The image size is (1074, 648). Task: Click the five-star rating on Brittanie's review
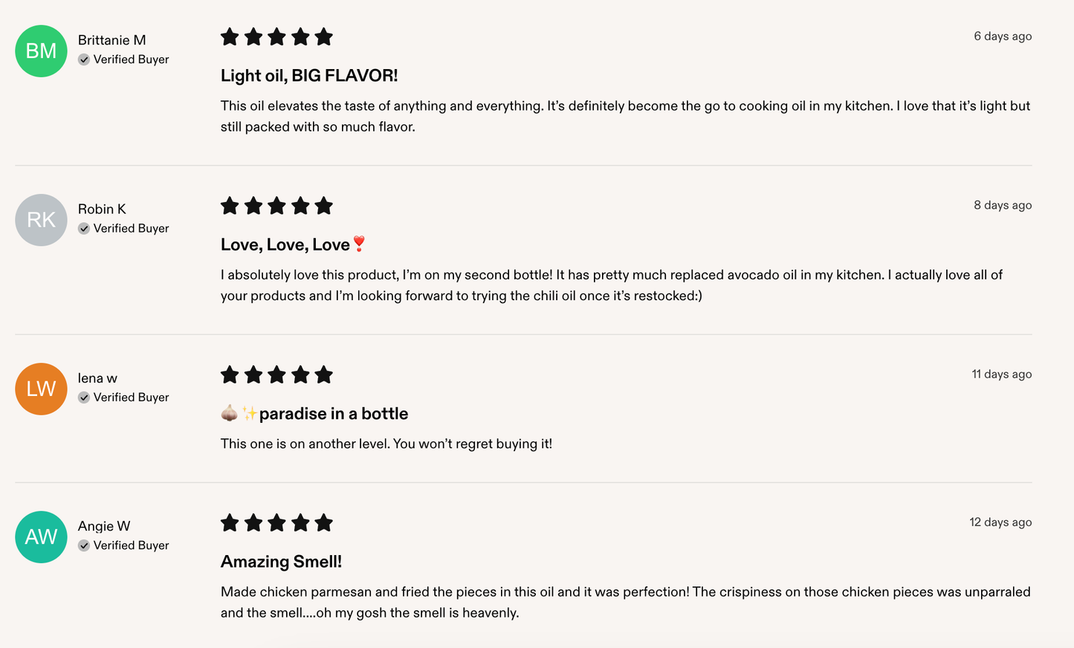pos(276,37)
